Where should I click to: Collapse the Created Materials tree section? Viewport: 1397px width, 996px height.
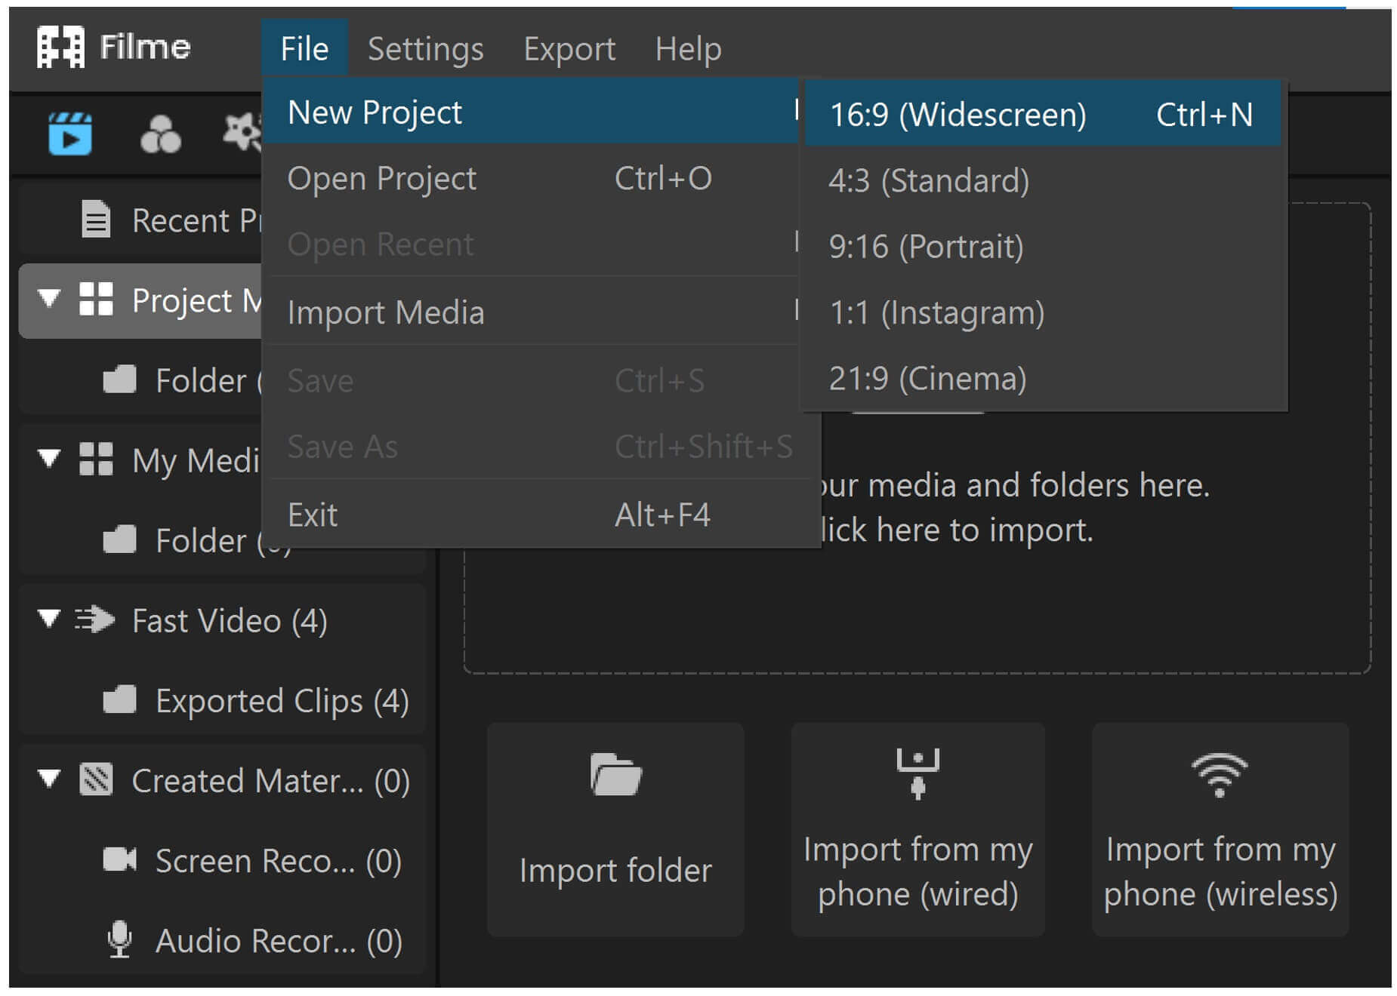(49, 779)
